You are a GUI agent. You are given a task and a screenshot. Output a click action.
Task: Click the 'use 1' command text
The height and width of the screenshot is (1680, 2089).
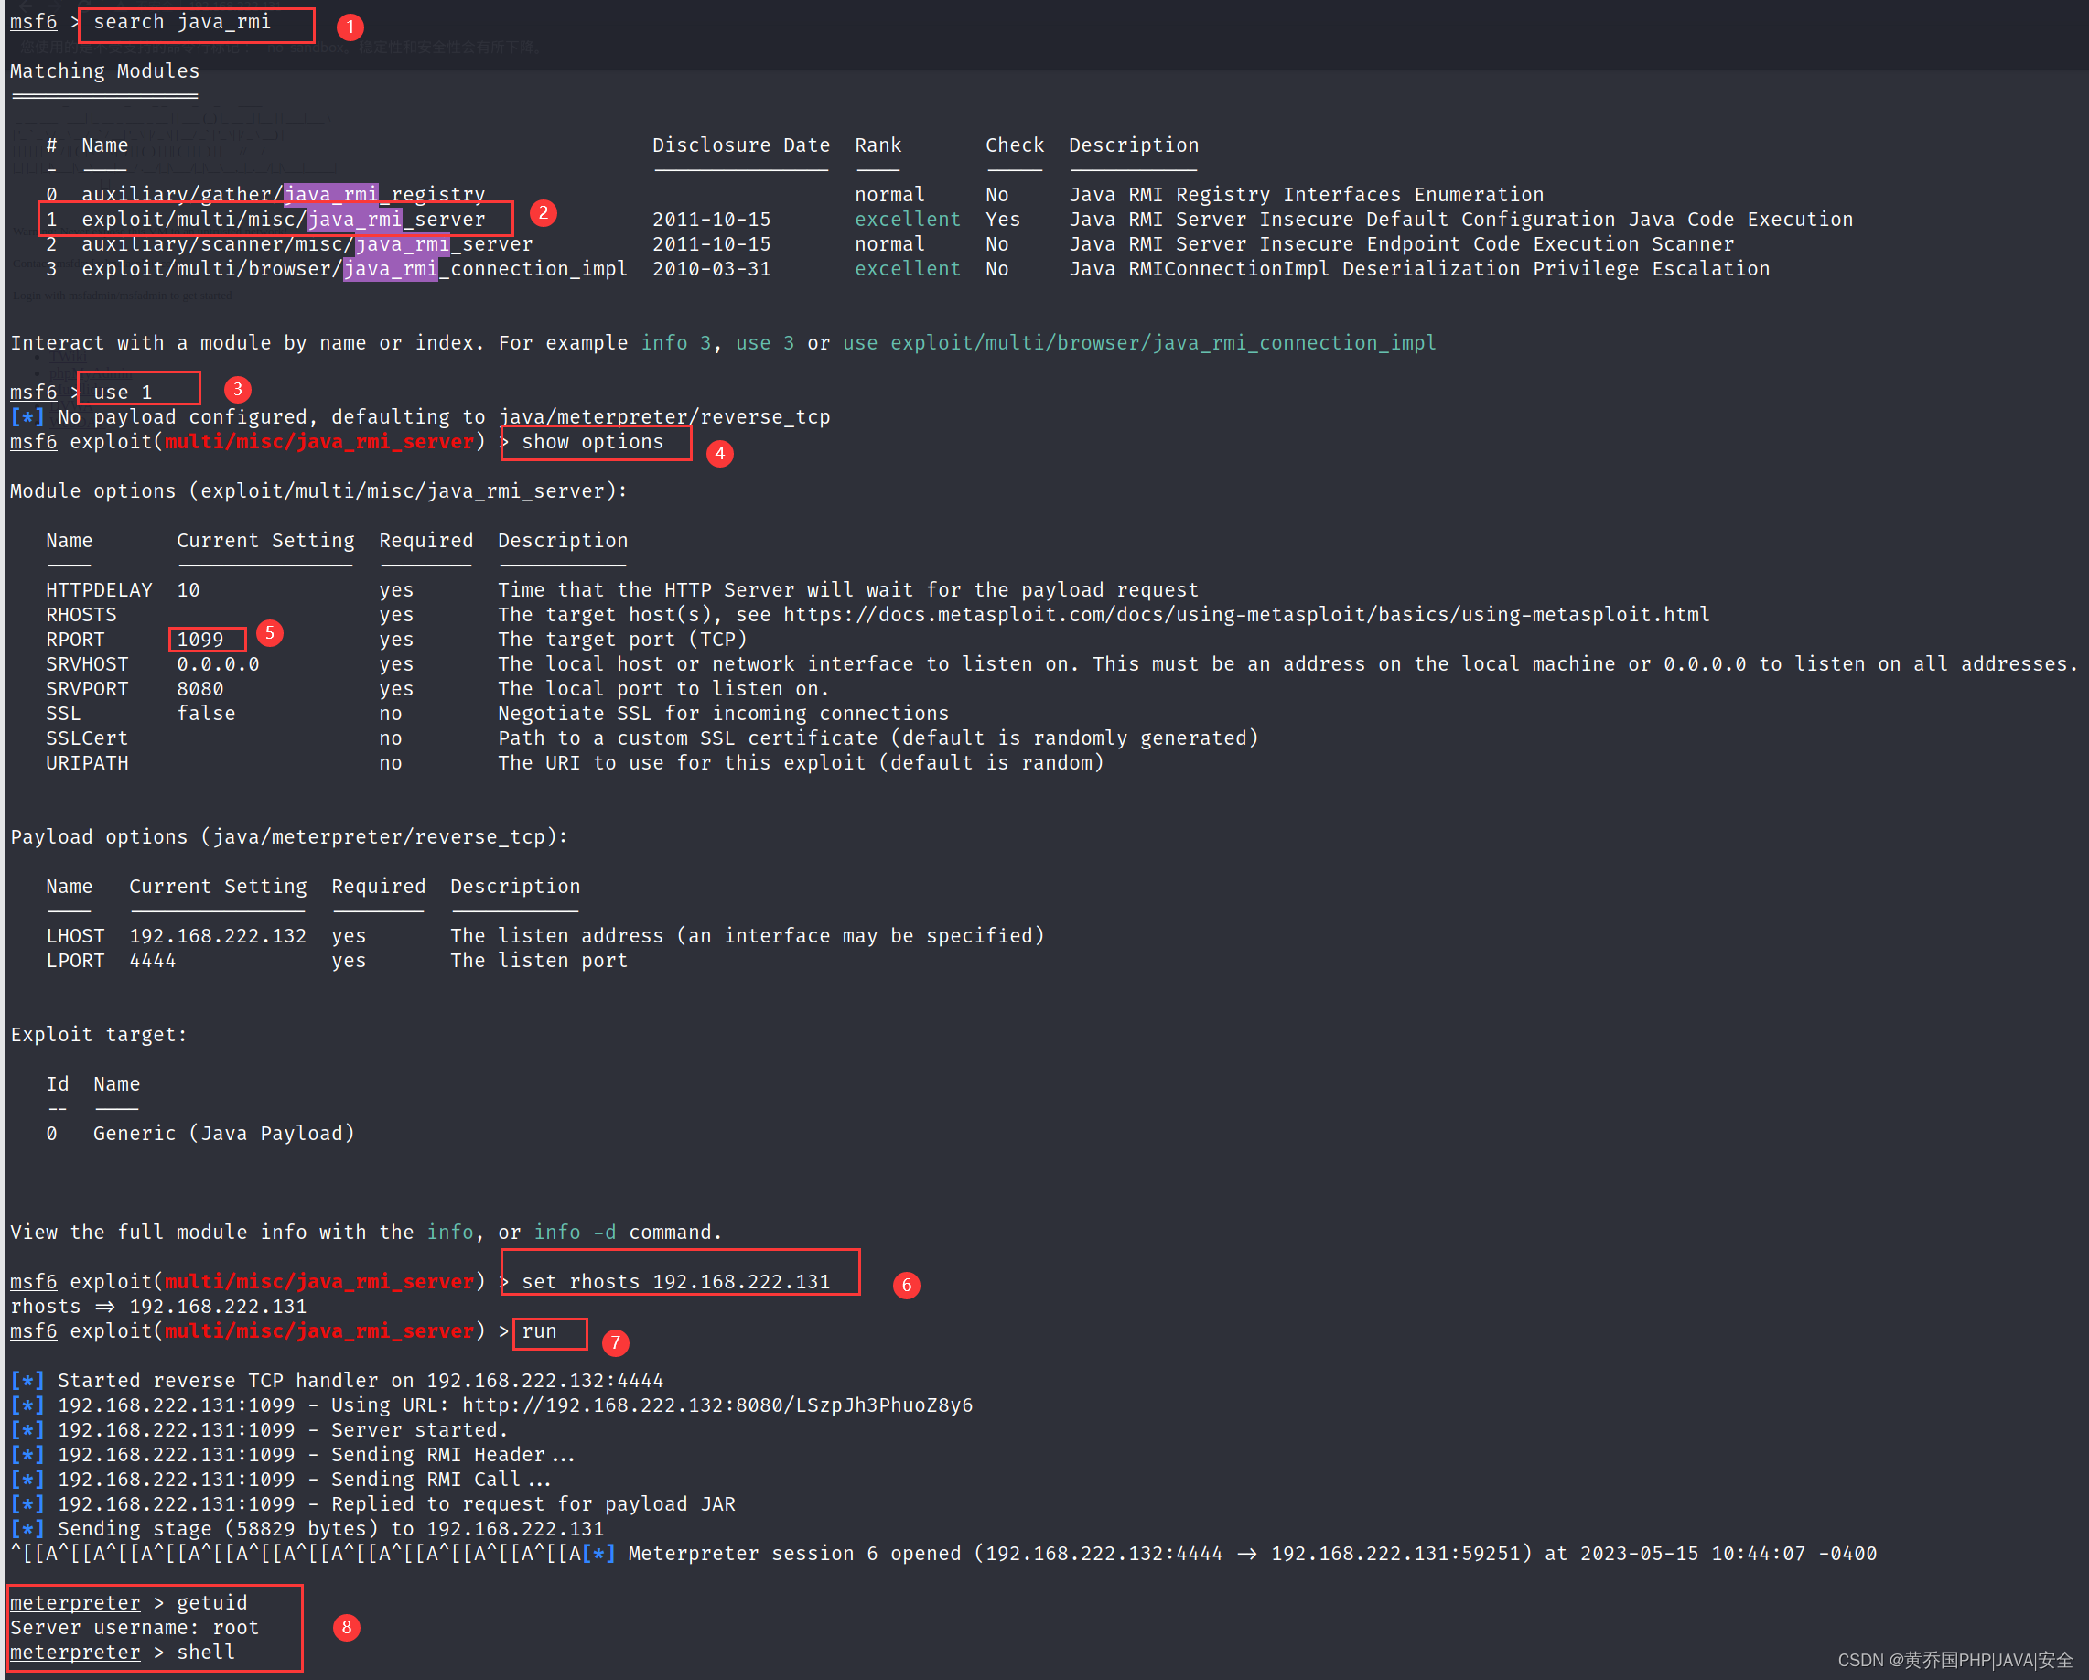point(123,393)
